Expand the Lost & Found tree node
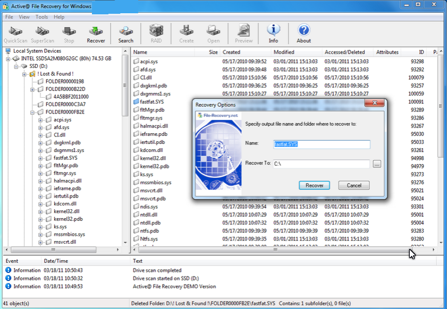The width and height of the screenshot is (447, 309). (24, 74)
